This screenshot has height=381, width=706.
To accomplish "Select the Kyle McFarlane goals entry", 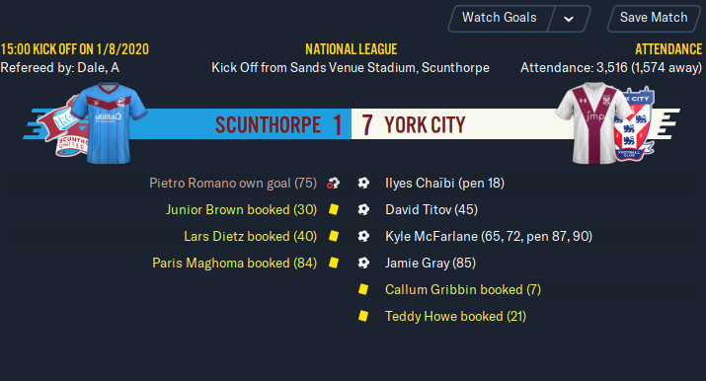I will click(489, 236).
